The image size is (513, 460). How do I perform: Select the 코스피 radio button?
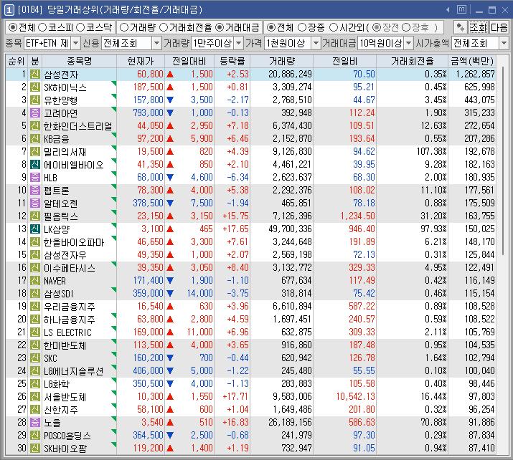pos(42,27)
